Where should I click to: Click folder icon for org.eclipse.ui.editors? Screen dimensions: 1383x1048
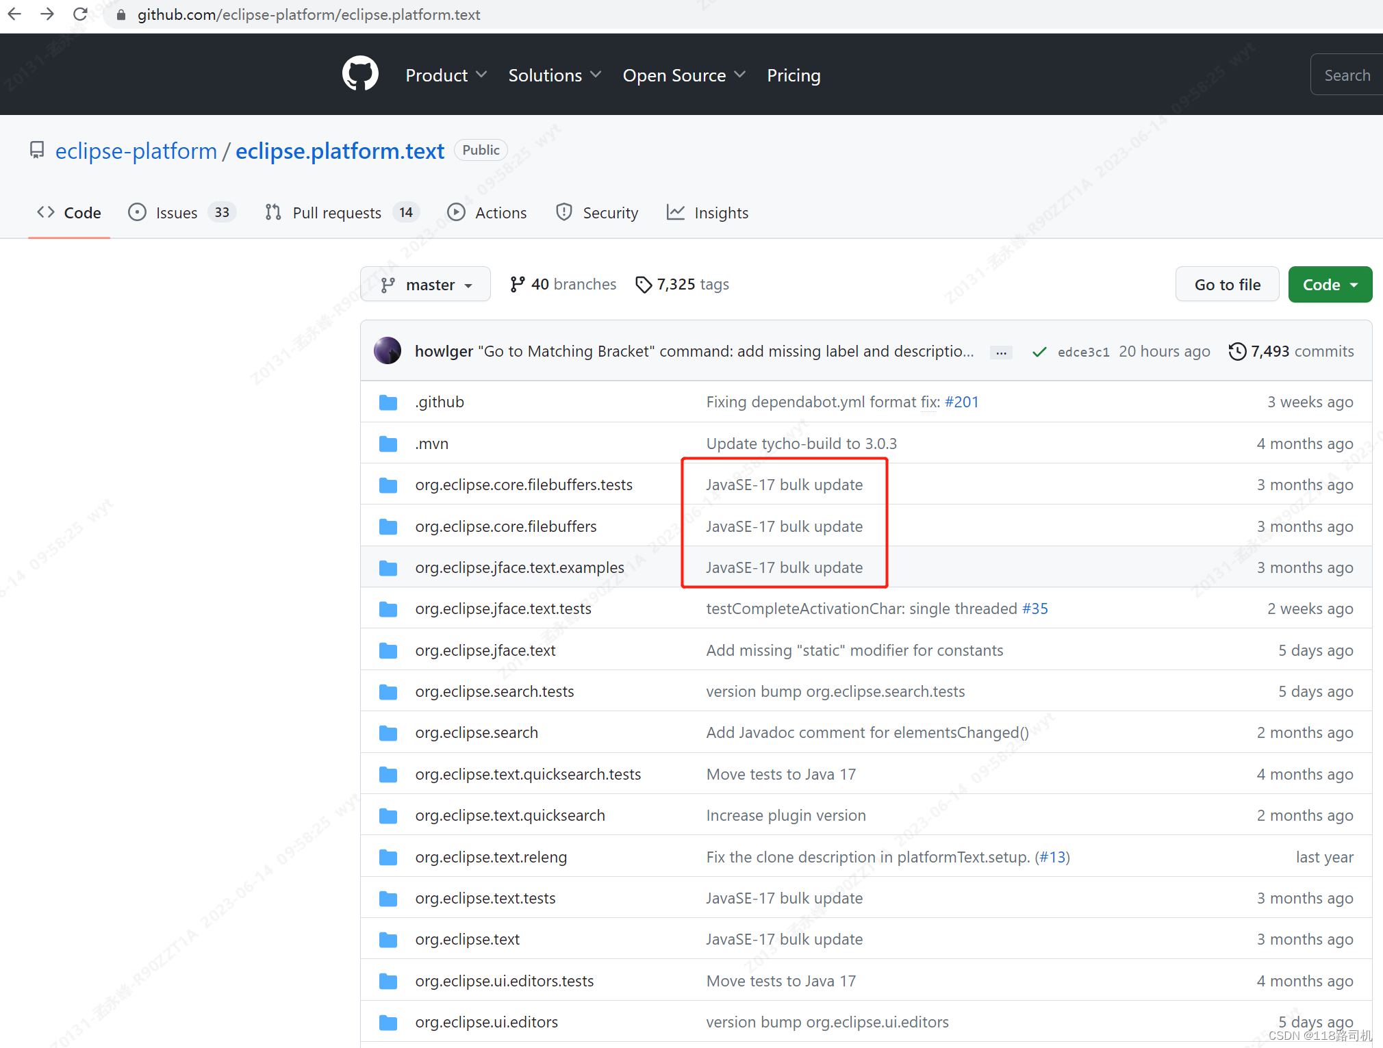(388, 1022)
